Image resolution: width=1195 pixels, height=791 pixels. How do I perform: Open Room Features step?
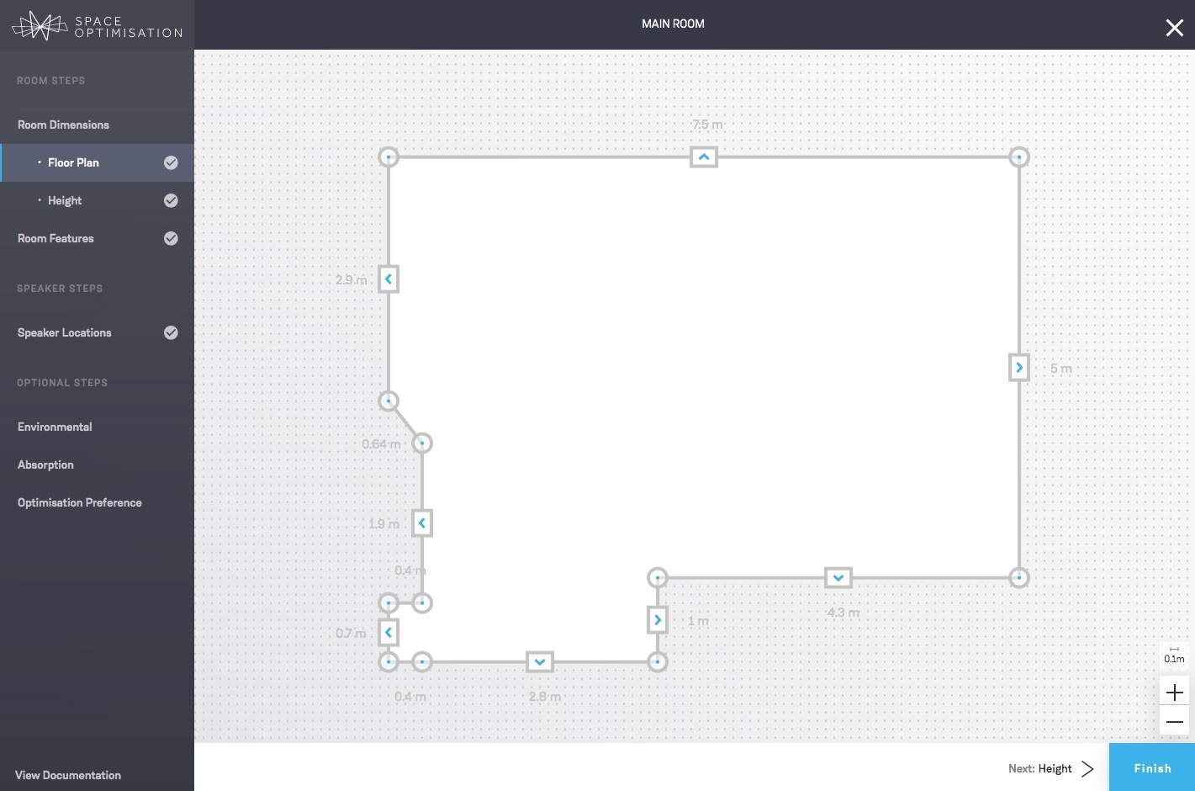[x=56, y=238]
